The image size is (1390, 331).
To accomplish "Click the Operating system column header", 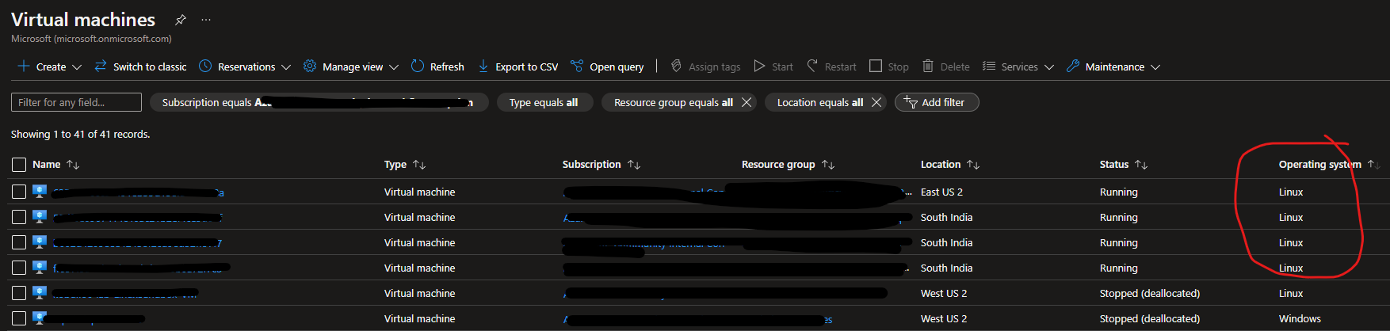I will click(1319, 165).
